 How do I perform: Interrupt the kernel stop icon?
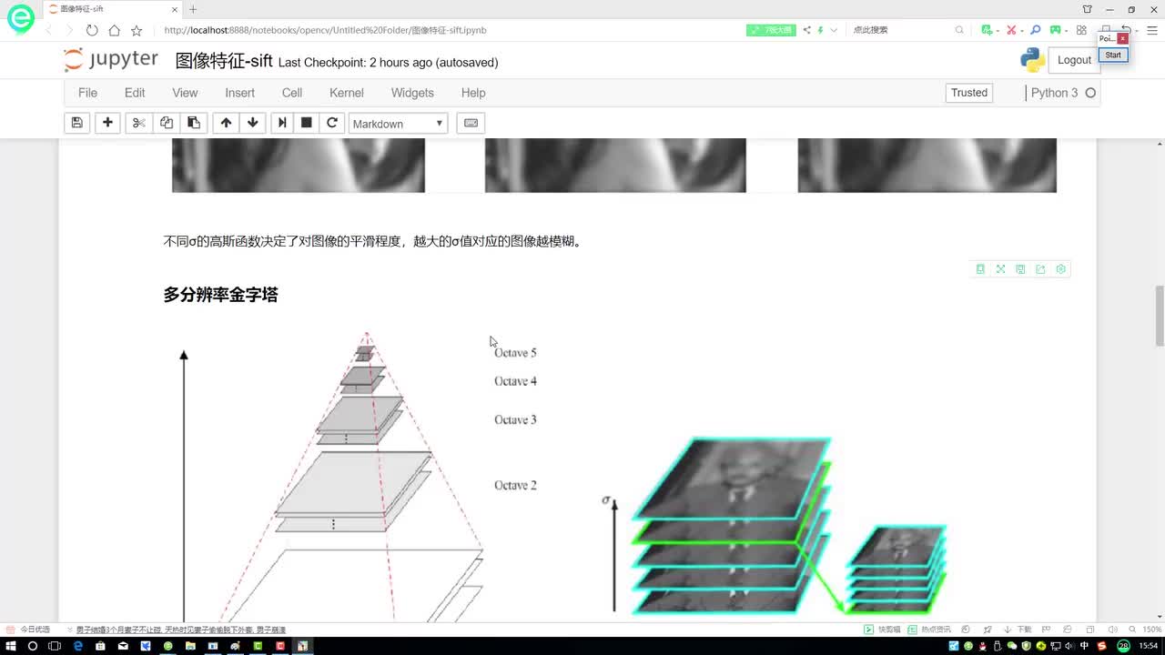click(307, 123)
